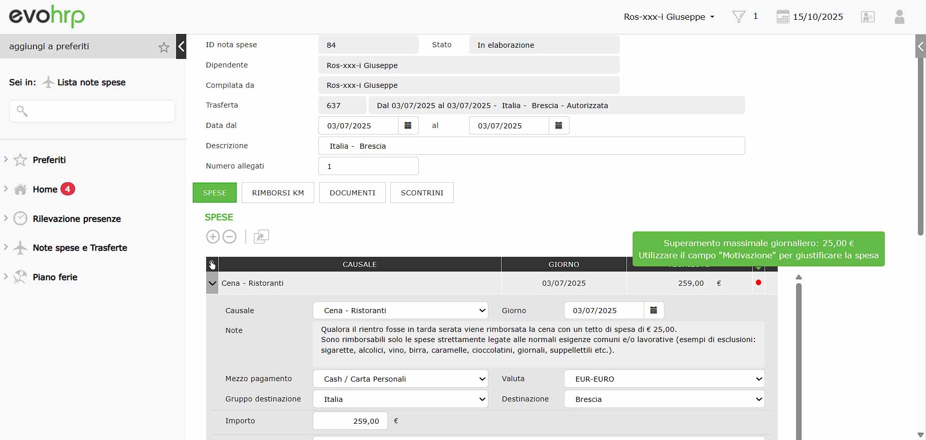Click the ID card icon in header
The width and height of the screenshot is (926, 440).
[868, 17]
